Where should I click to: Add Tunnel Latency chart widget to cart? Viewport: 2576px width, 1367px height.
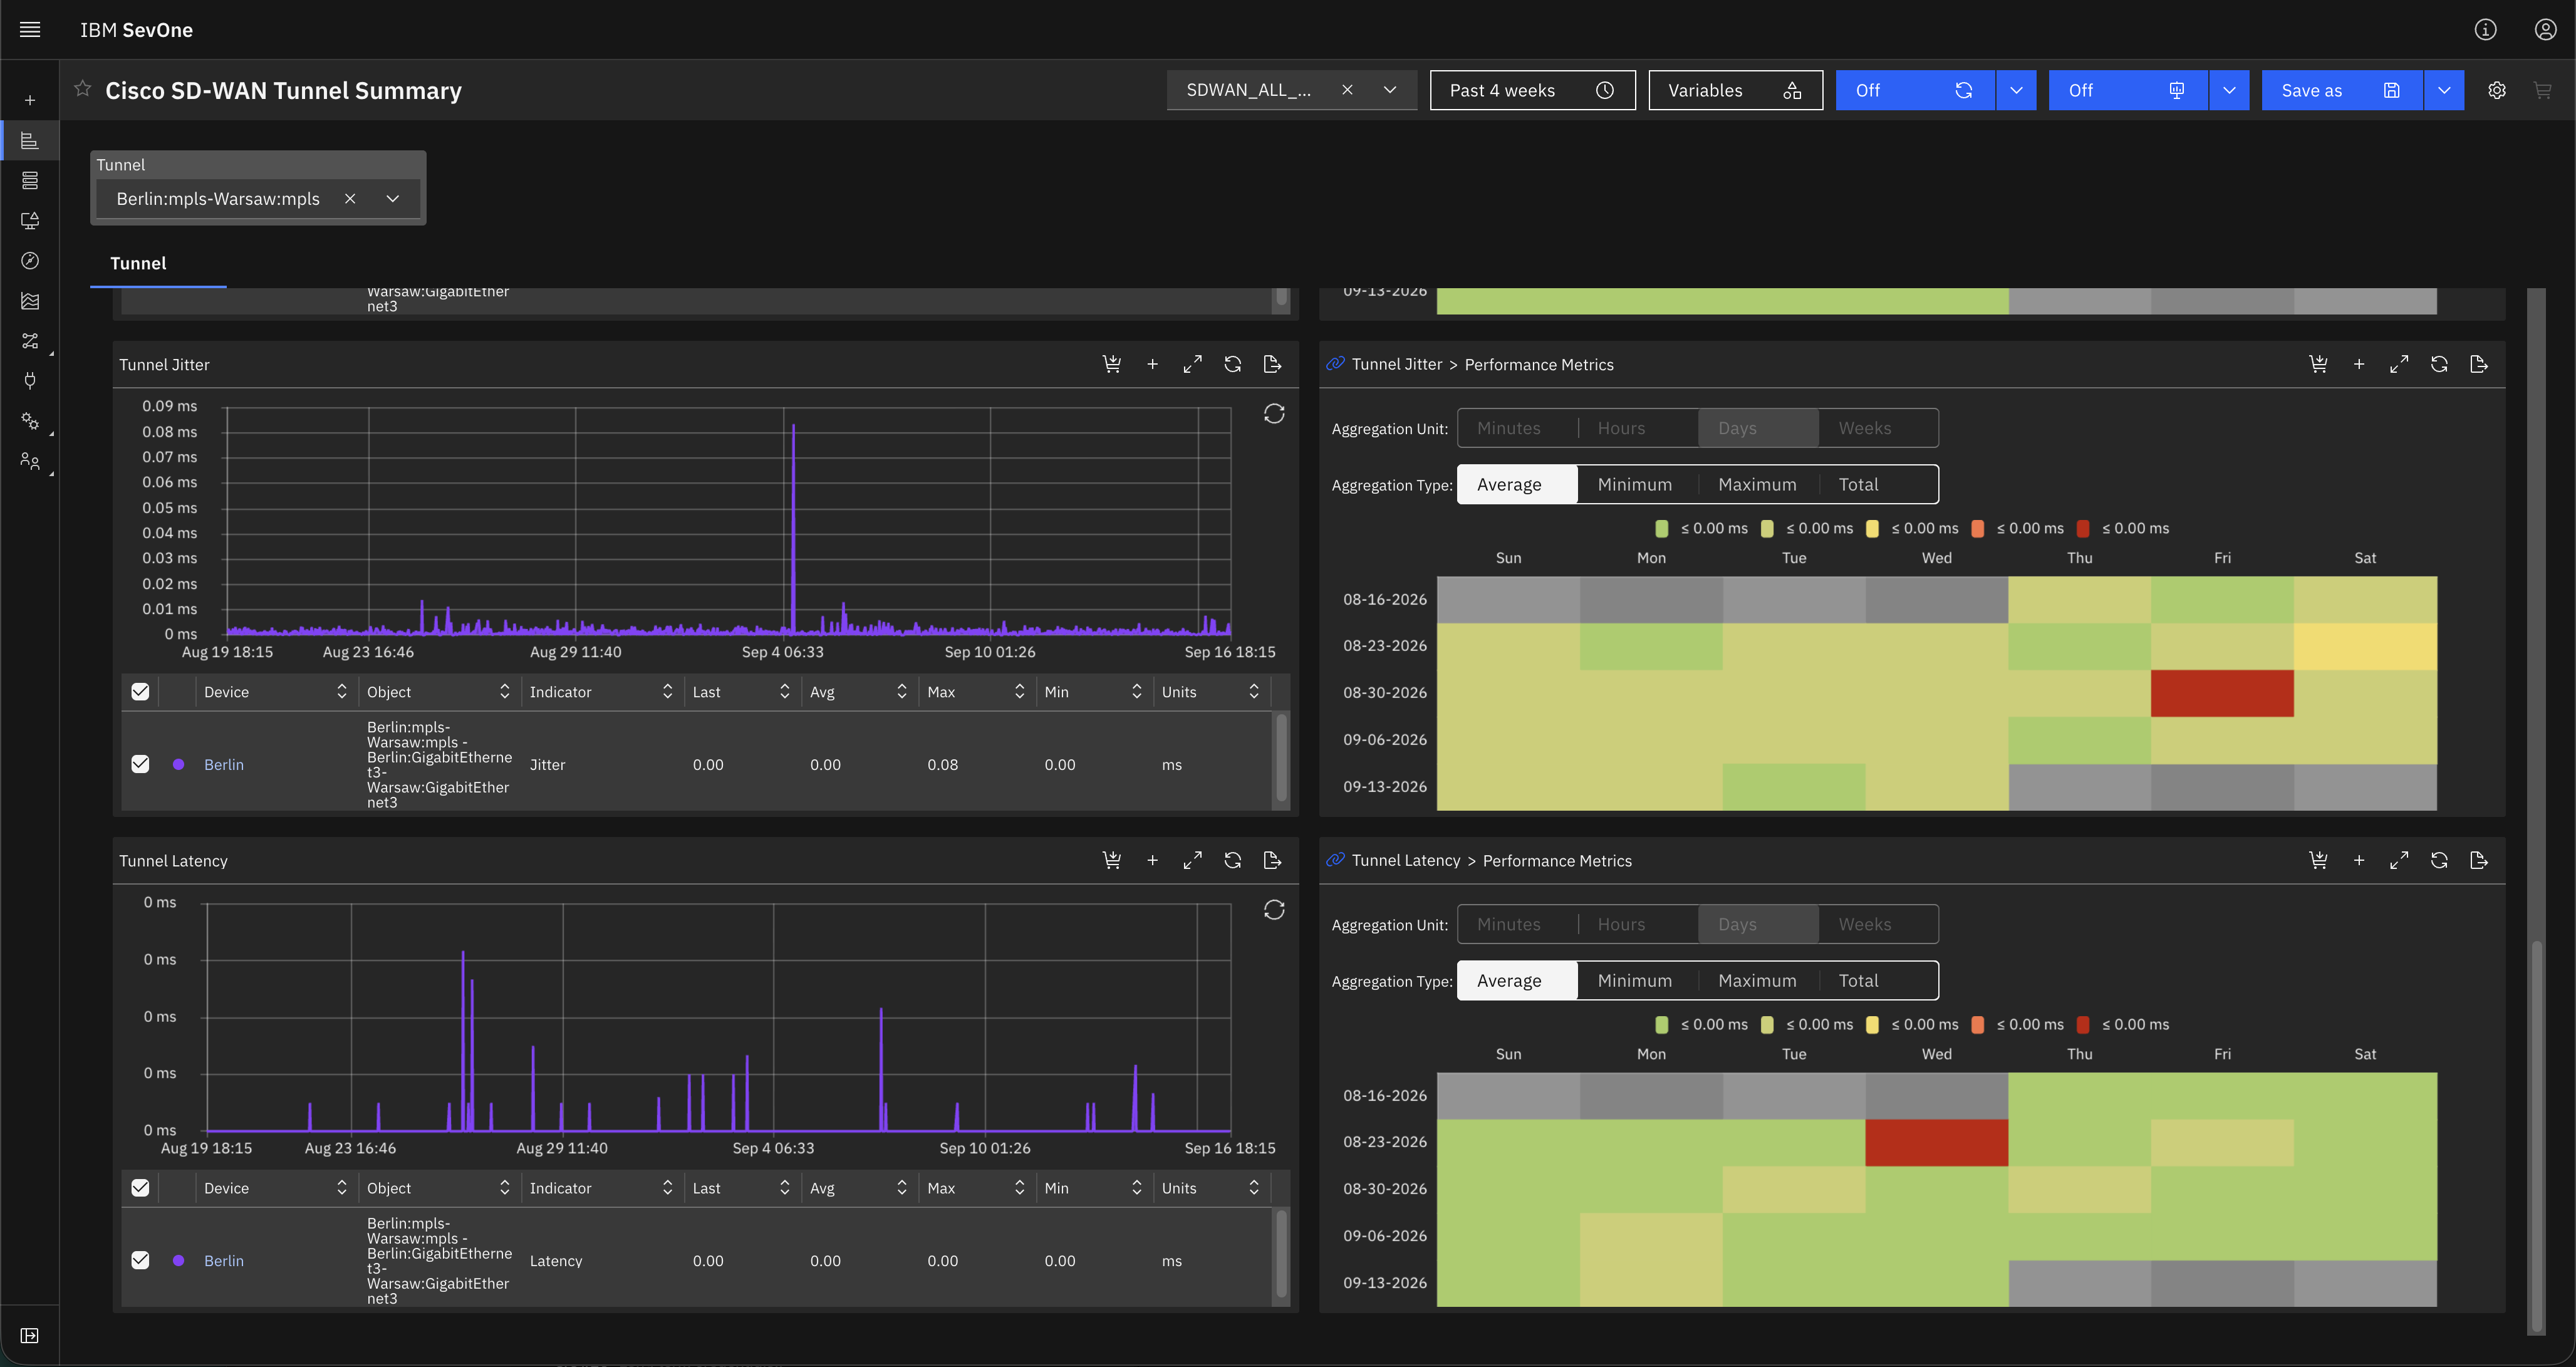coord(1111,860)
